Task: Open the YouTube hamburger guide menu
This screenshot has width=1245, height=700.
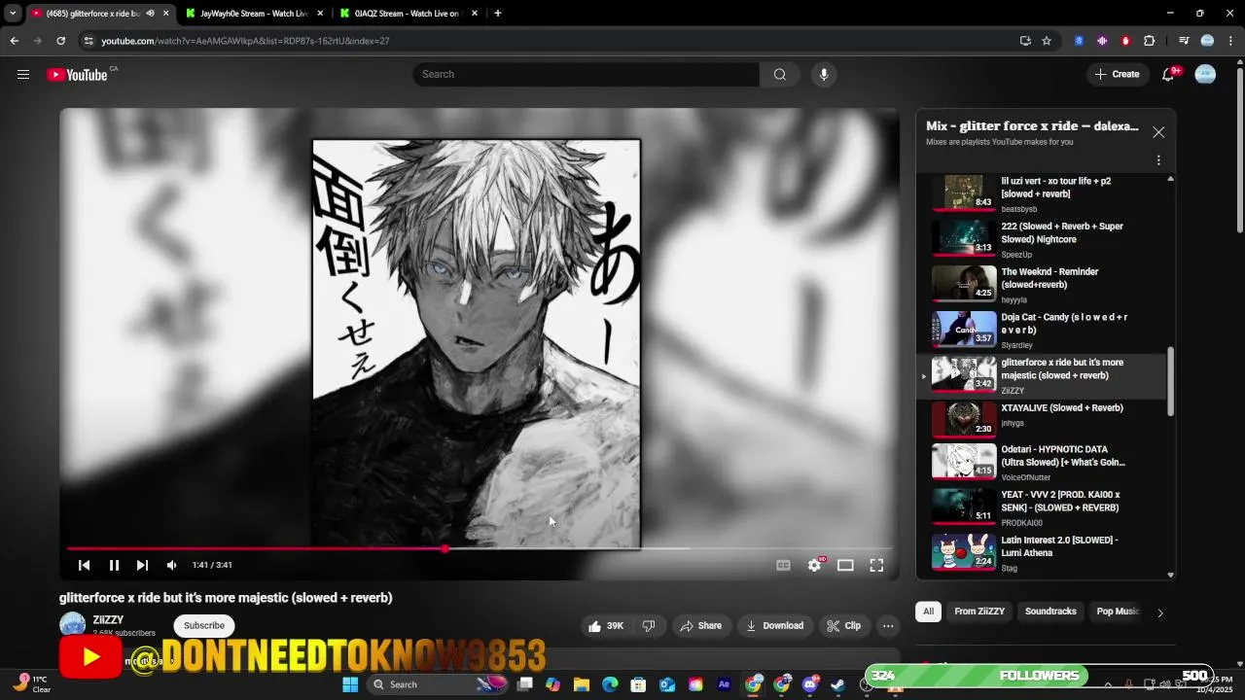Action: point(23,75)
